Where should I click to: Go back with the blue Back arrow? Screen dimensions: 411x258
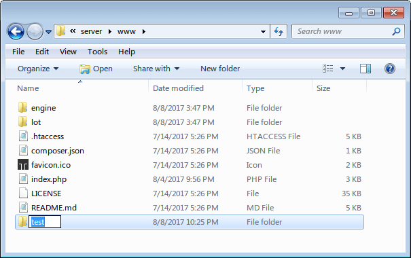pyautogui.click(x=16, y=31)
